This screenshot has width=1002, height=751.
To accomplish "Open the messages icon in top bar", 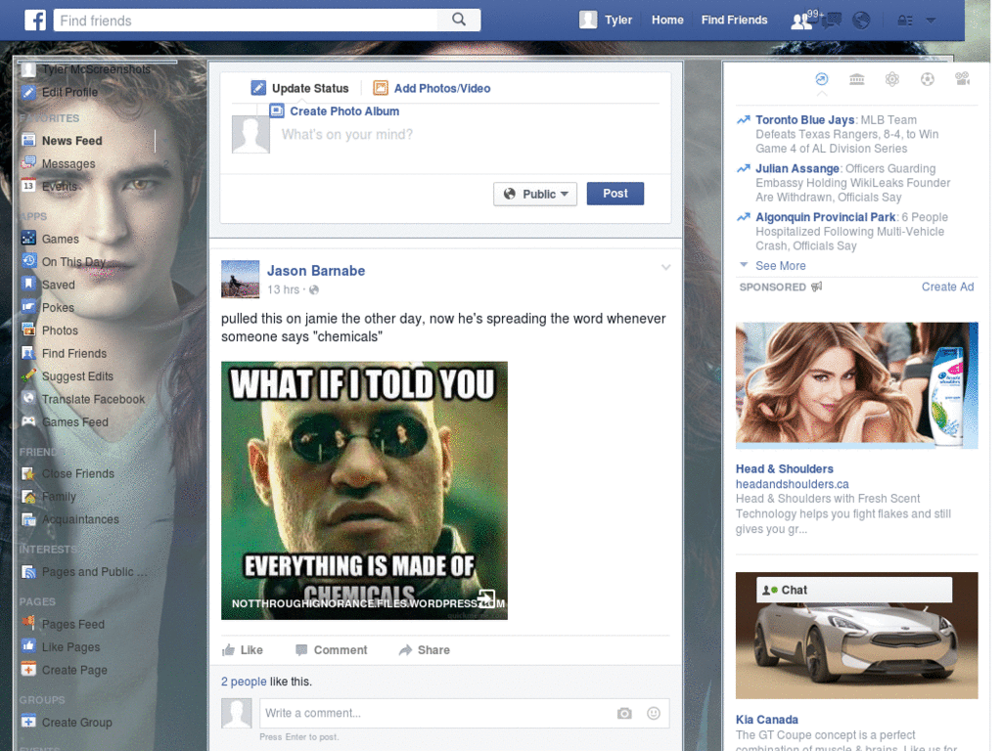I will (x=831, y=22).
